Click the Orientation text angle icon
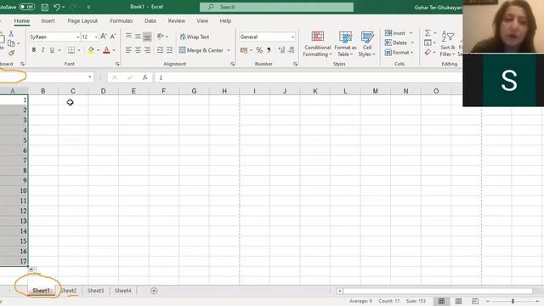Viewport: 544px width, 306px height. [x=160, y=36]
